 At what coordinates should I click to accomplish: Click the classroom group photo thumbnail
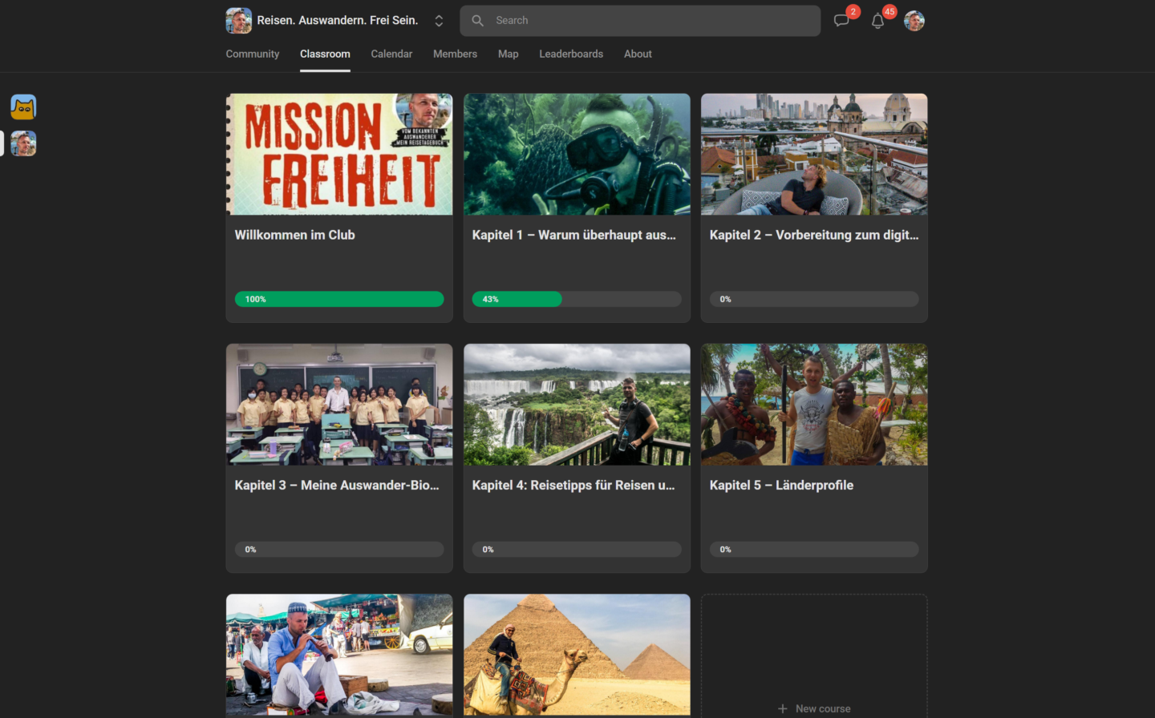[x=339, y=405]
